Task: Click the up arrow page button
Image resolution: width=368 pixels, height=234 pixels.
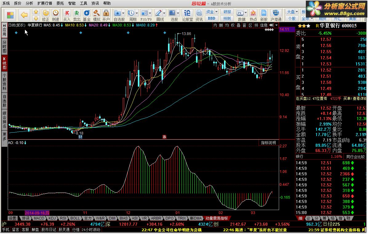Action: tap(36, 12)
